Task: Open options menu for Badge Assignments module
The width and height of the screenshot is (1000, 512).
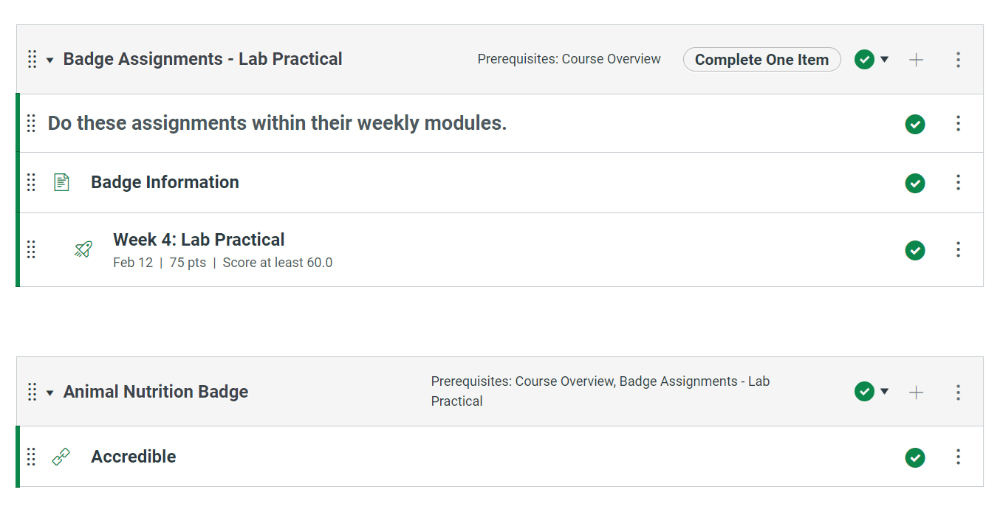Action: [958, 60]
